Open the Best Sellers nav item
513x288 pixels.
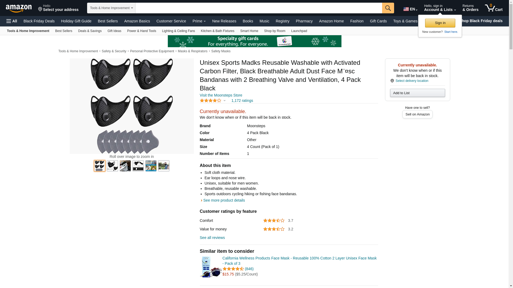108,21
